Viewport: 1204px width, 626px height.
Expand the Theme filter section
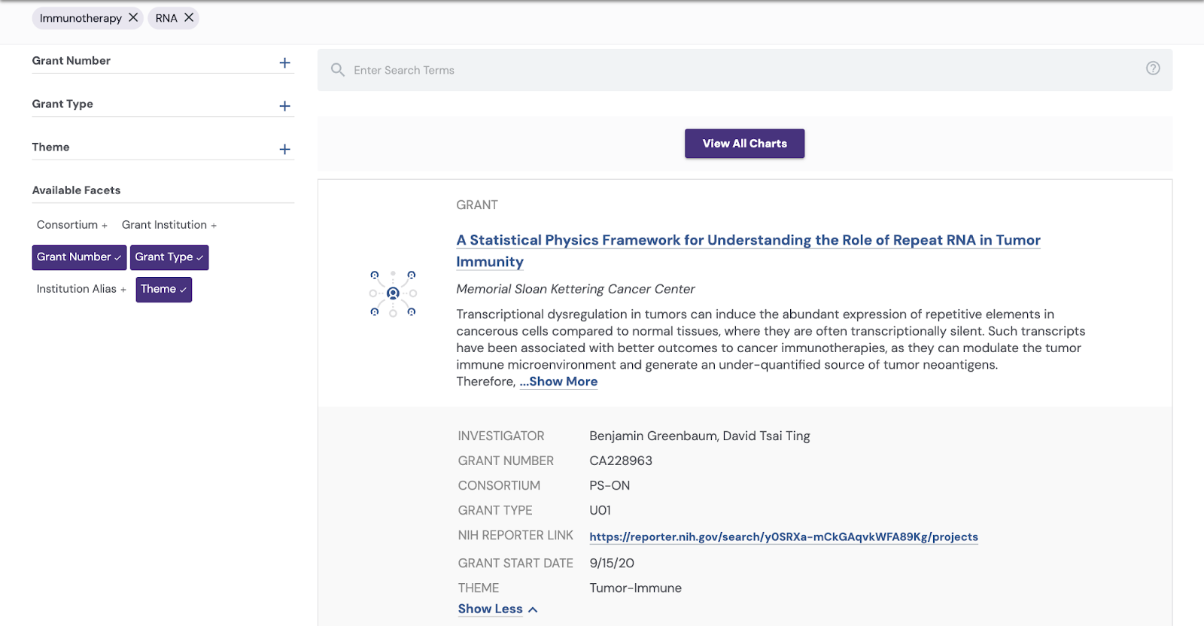tap(284, 149)
